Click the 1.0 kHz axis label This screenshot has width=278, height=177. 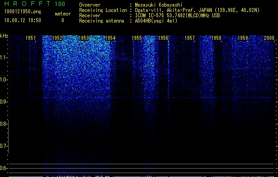(x=3, y=80)
